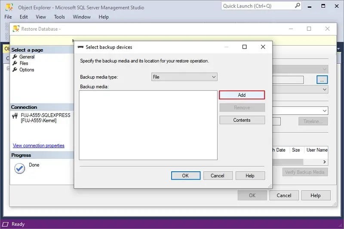Focus the Quick Launch search box

(258, 6)
